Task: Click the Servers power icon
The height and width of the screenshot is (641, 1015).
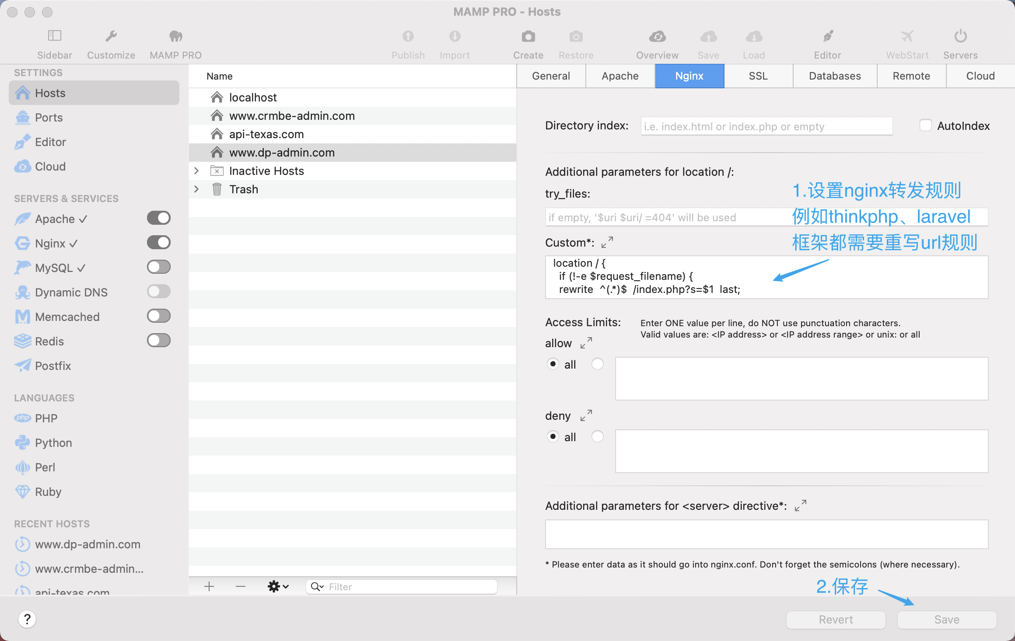Action: coord(960,36)
